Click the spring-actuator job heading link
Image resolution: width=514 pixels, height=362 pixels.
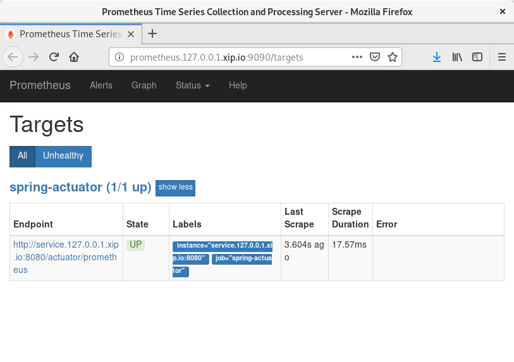(x=80, y=188)
